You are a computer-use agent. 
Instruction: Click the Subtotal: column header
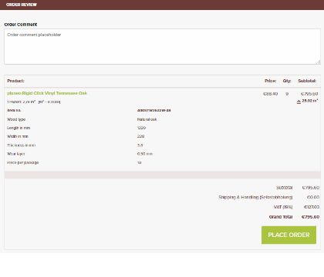pyautogui.click(x=307, y=81)
